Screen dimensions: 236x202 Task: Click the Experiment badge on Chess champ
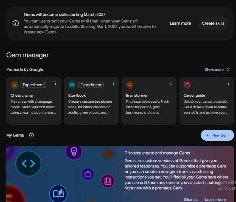point(33,85)
